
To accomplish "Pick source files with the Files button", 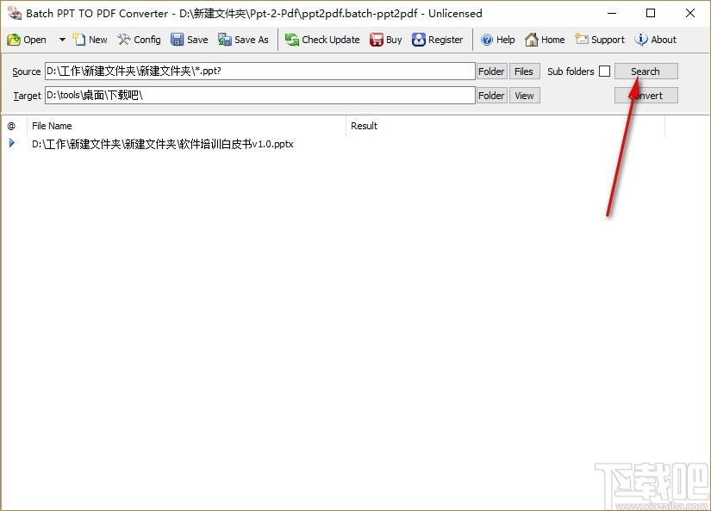I will pos(524,72).
